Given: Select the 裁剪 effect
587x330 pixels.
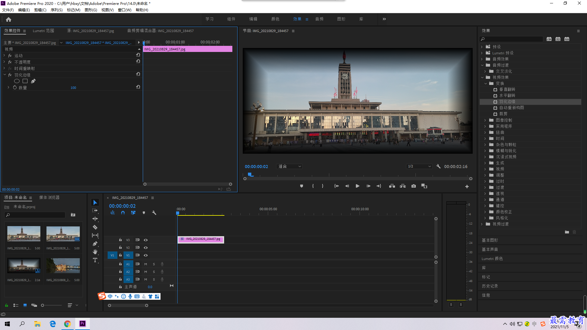Looking at the screenshot, I should tap(503, 114).
